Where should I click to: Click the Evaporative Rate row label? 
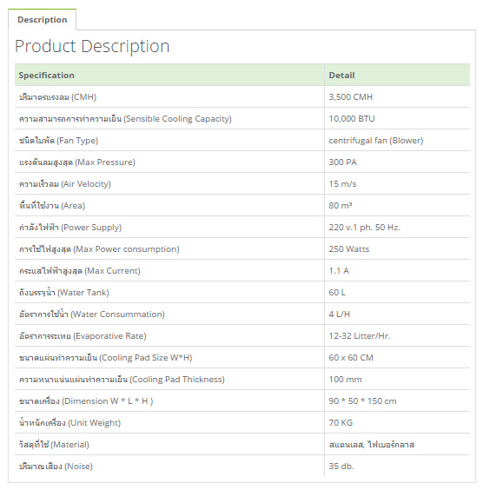click(x=83, y=336)
